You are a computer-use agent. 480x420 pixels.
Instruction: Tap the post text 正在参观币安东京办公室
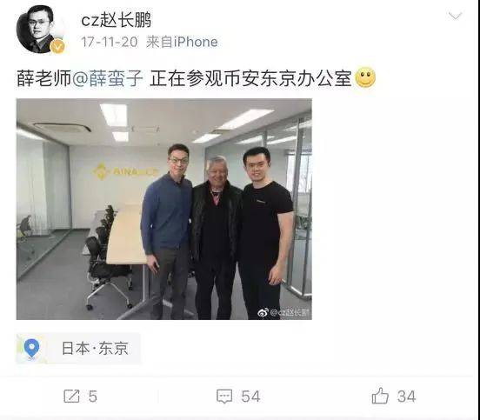pyautogui.click(x=250, y=78)
